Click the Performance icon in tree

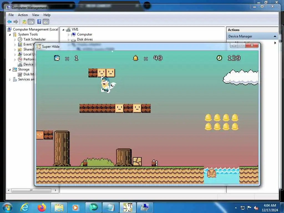coord(20,59)
